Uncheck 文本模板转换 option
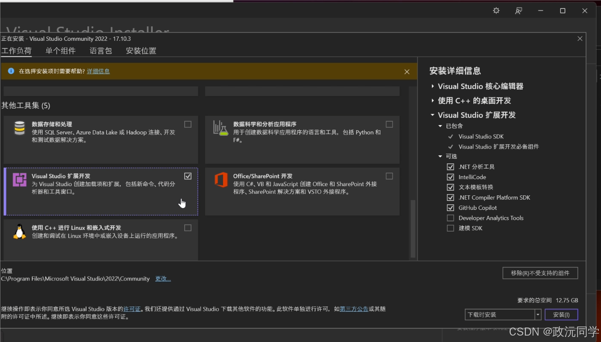 [x=450, y=187]
